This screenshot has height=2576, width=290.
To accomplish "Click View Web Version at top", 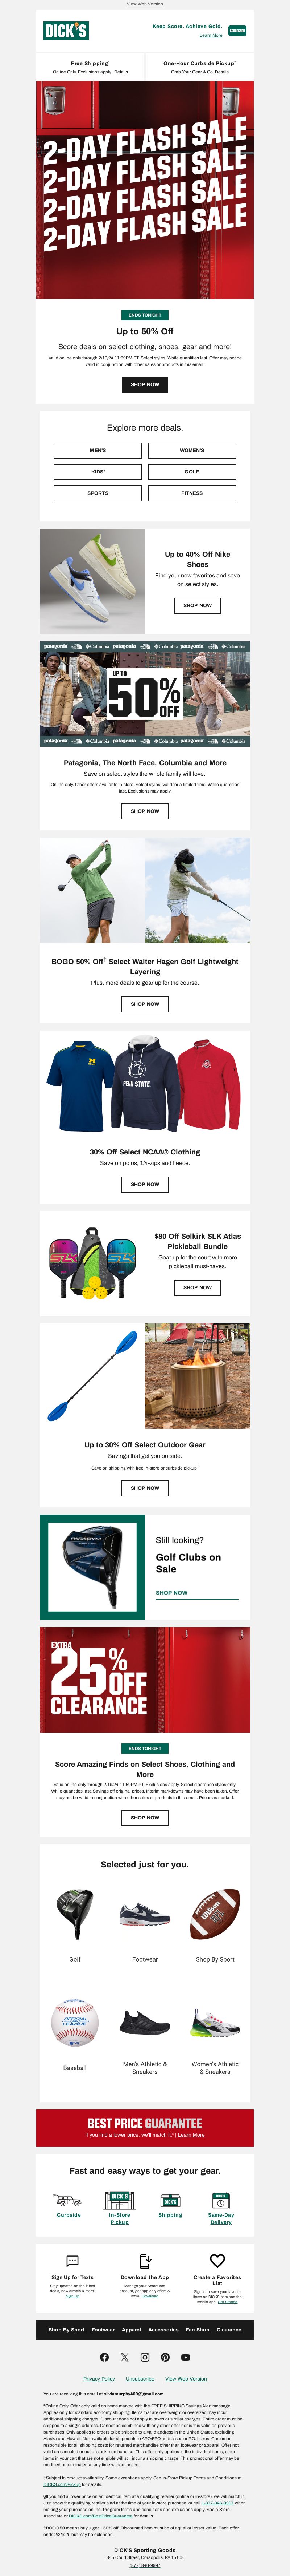I will click(145, 4).
